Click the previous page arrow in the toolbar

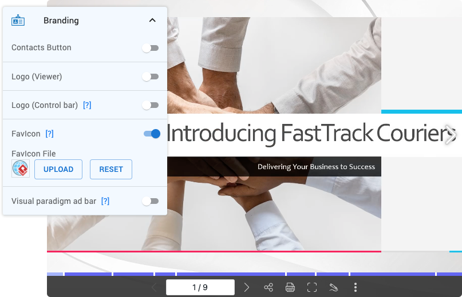point(154,287)
